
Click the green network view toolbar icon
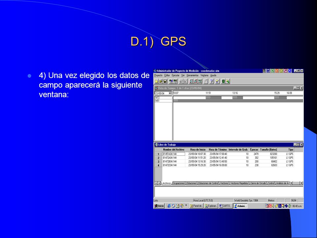[x=200, y=81]
